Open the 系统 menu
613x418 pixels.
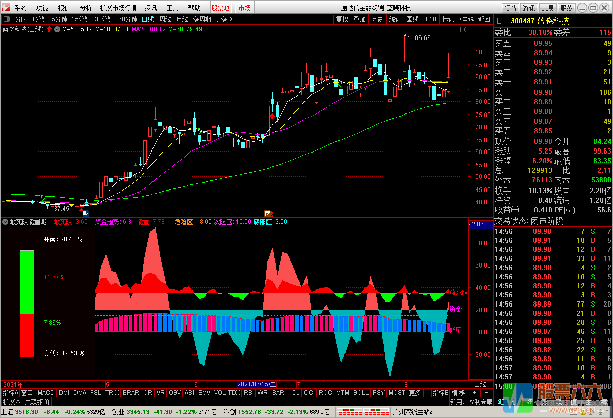21,8
